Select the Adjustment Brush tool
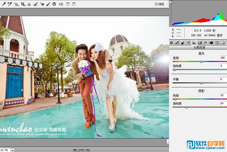 point(48,4)
